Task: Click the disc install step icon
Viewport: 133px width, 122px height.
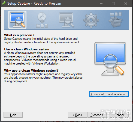Action: tap(42, 20)
